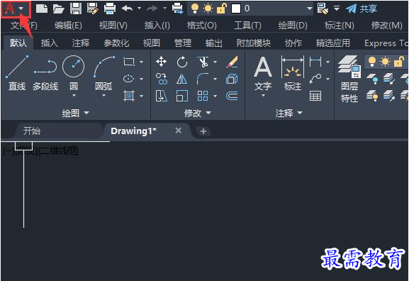The height and width of the screenshot is (281, 409).
Task: Select the Move tool icon
Action: tap(161, 62)
